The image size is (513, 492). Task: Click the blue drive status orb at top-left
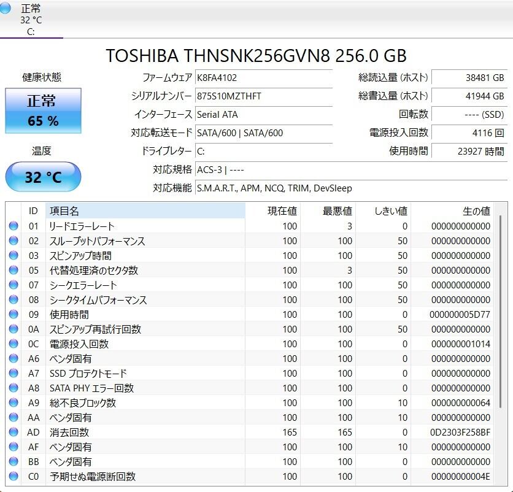click(5, 8)
